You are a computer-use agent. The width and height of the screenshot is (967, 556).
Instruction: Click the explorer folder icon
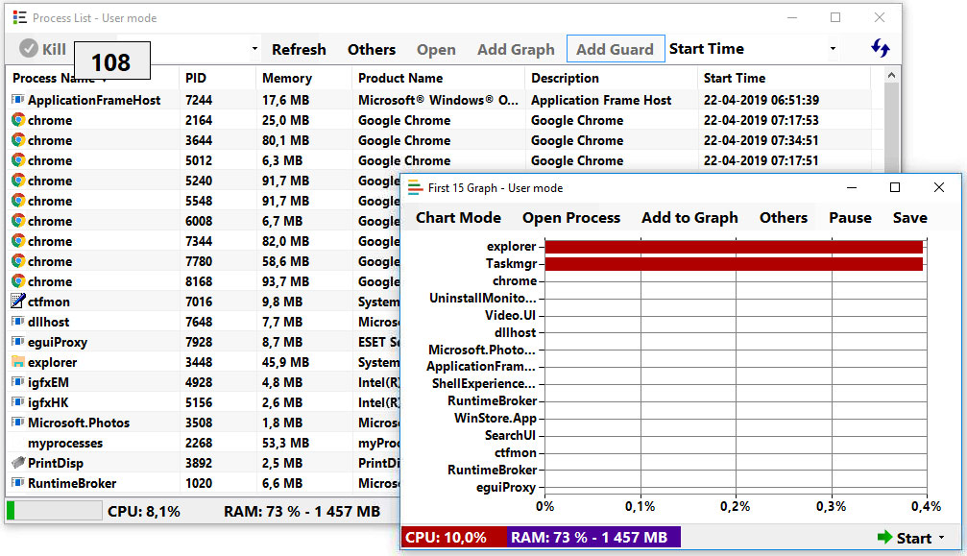18,362
